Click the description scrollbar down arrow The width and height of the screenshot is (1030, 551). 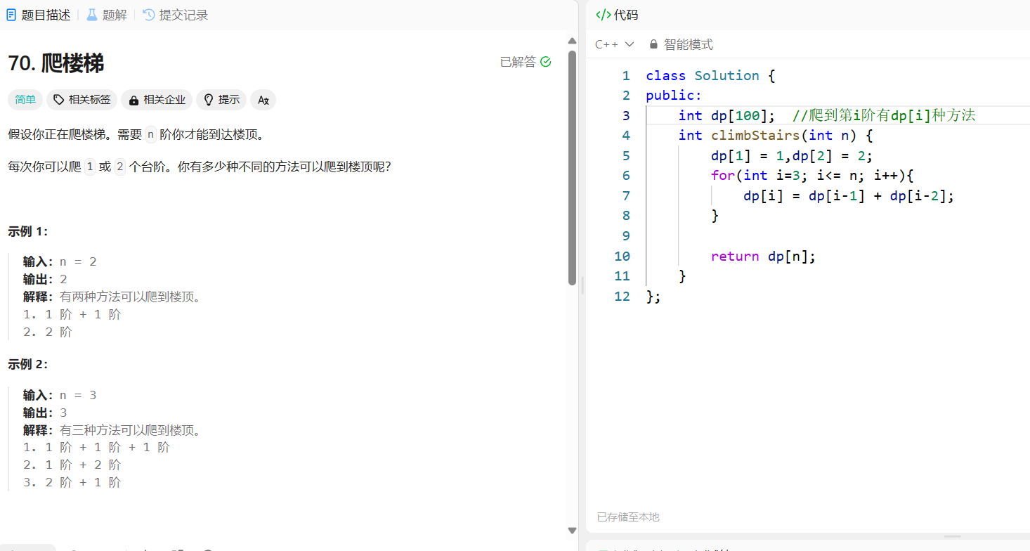[x=572, y=531]
